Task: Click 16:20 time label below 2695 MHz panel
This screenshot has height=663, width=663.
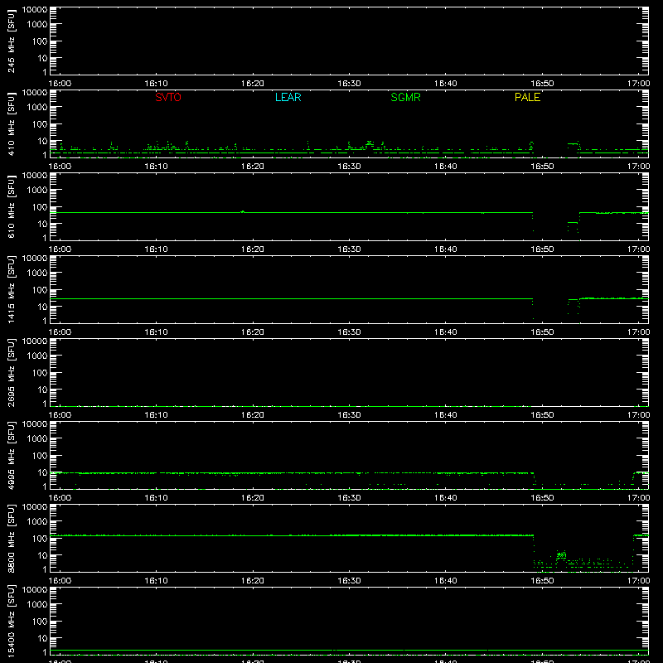Action: (x=253, y=415)
